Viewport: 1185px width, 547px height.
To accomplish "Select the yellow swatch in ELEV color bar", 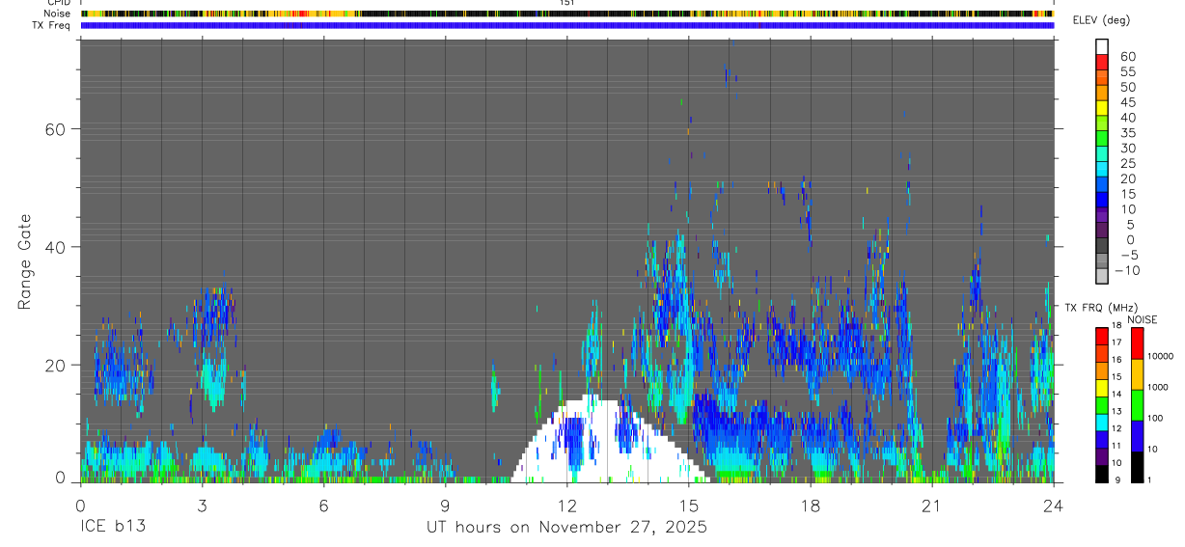I will point(1102,108).
